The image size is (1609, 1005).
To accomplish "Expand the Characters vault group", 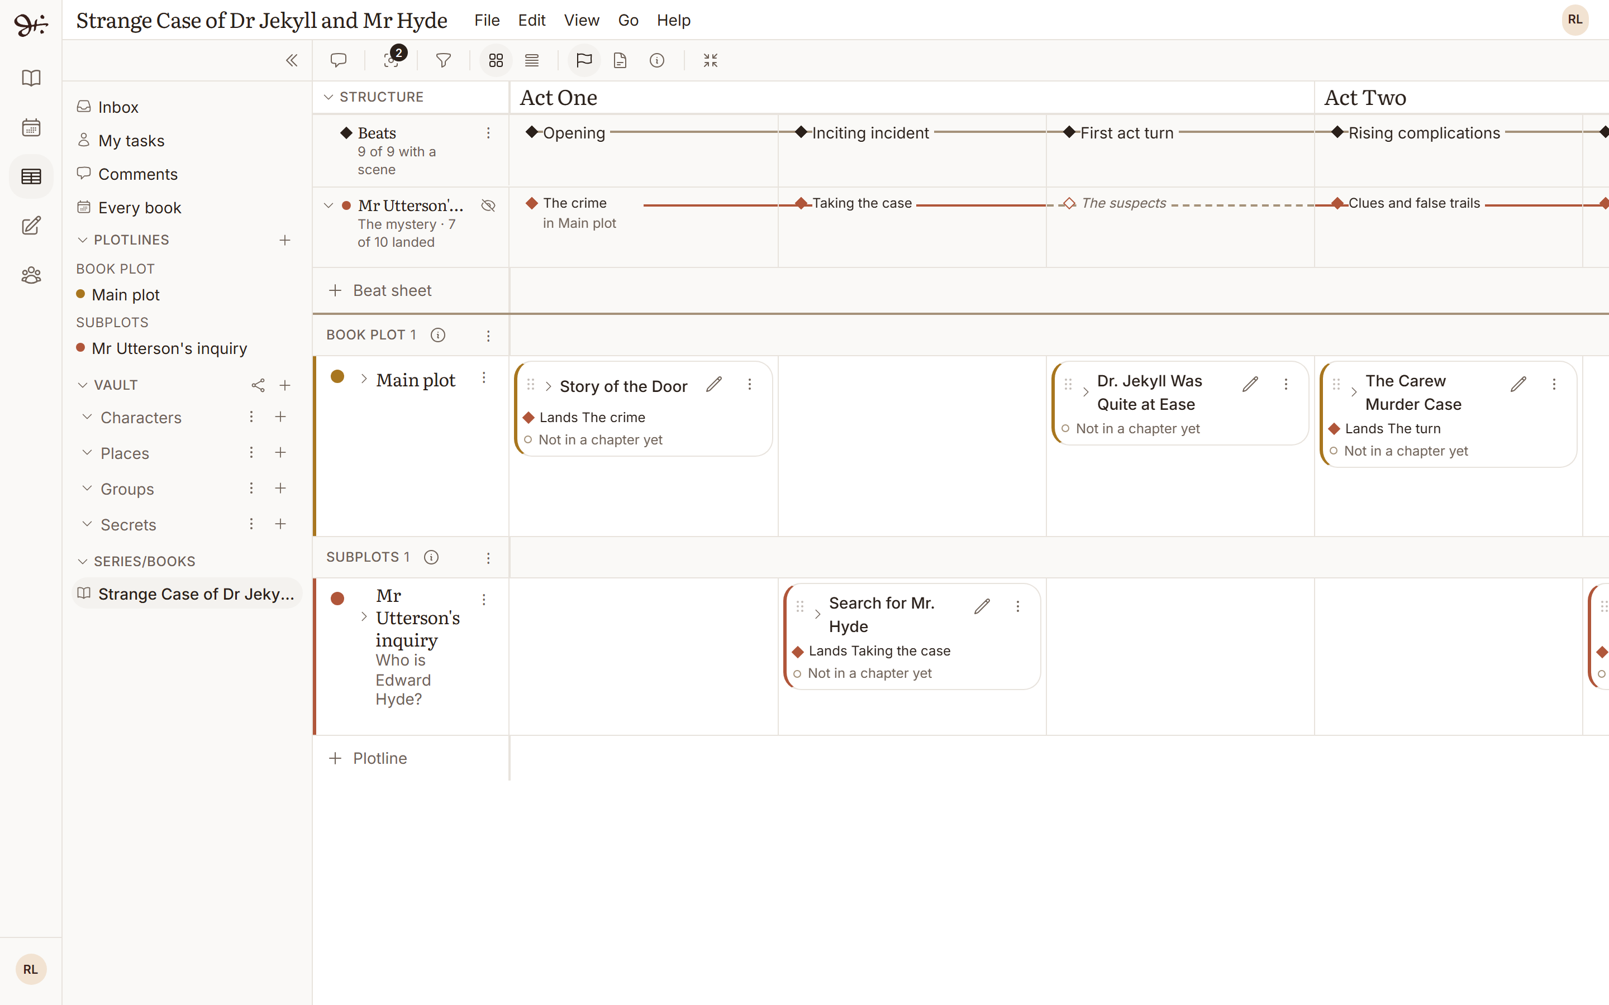I will point(87,417).
